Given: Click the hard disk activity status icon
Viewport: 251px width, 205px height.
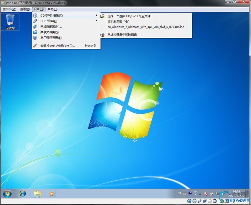Looking at the screenshot, I should 190,201.
